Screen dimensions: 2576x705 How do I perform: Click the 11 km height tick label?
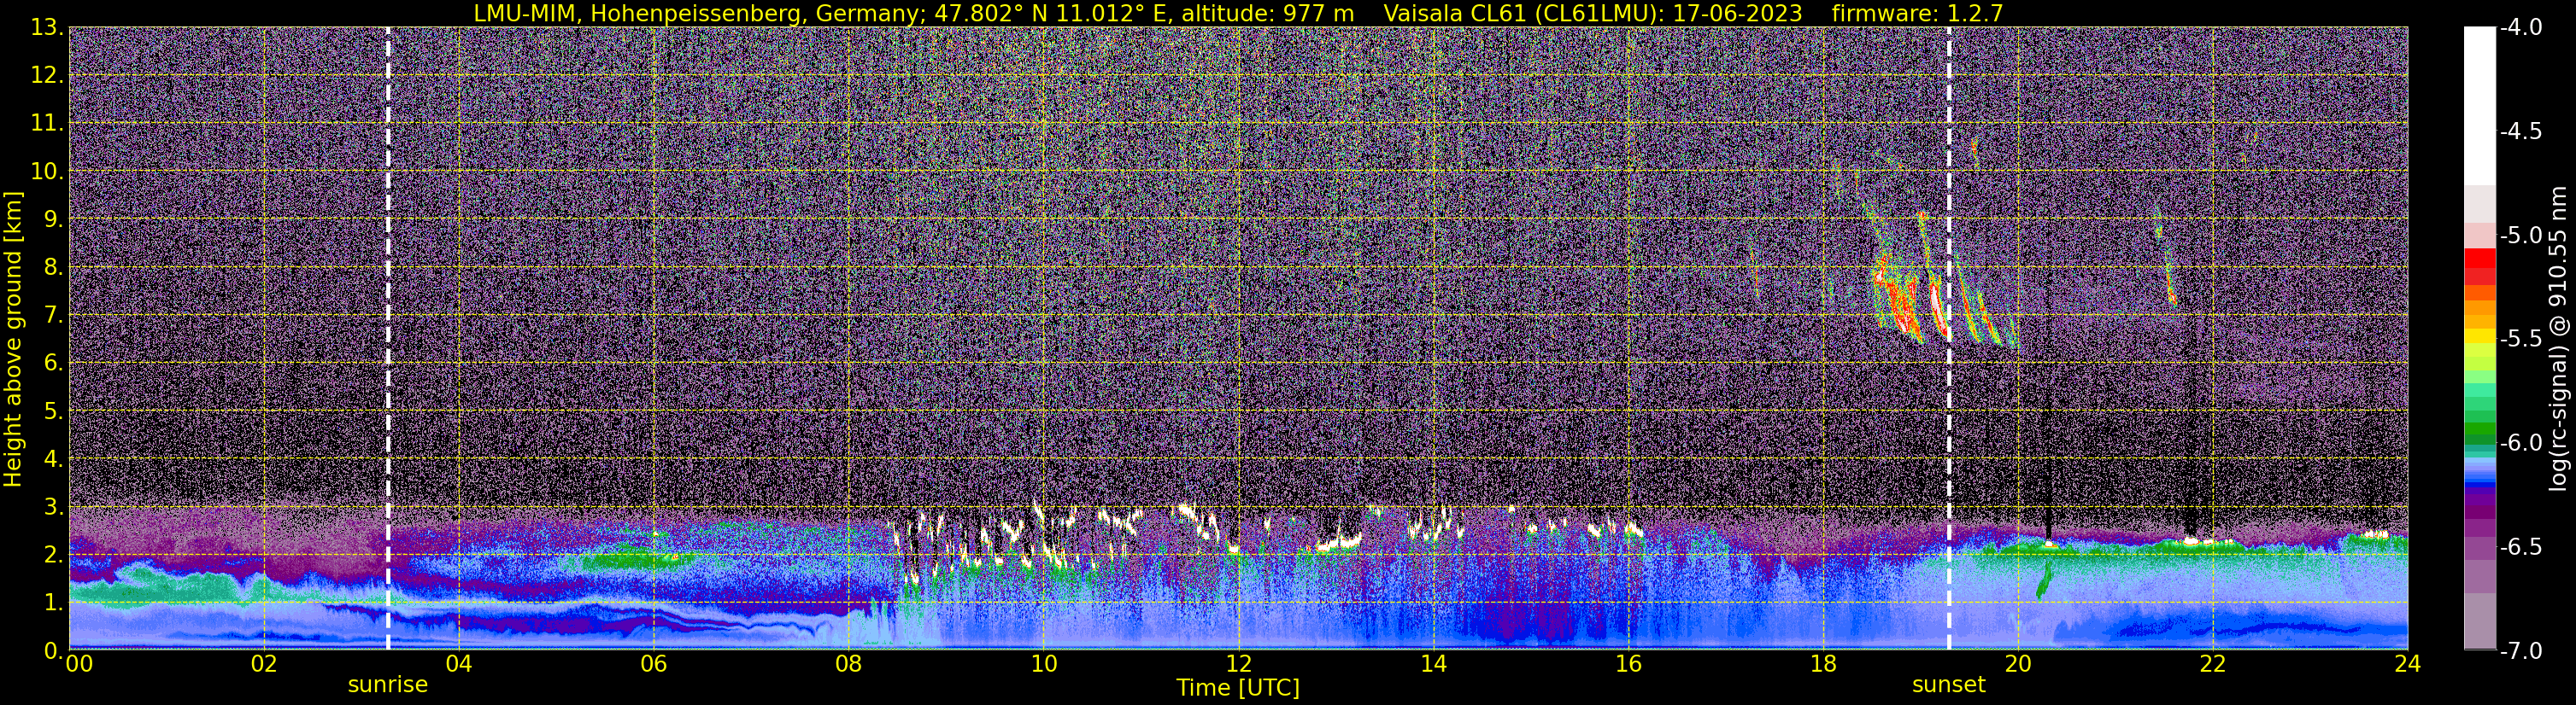click(x=46, y=123)
